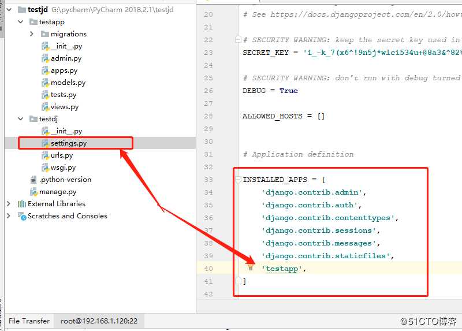Expand Scratches and Consoles node
The image size is (462, 331).
click(x=9, y=215)
